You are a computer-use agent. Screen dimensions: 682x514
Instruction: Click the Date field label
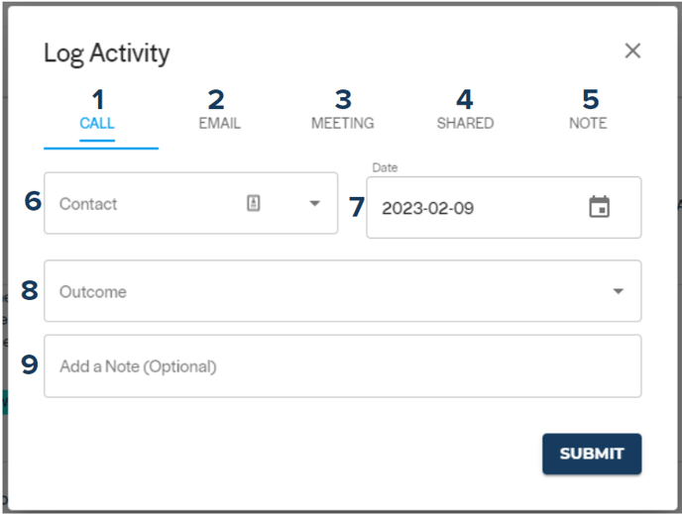click(x=385, y=167)
